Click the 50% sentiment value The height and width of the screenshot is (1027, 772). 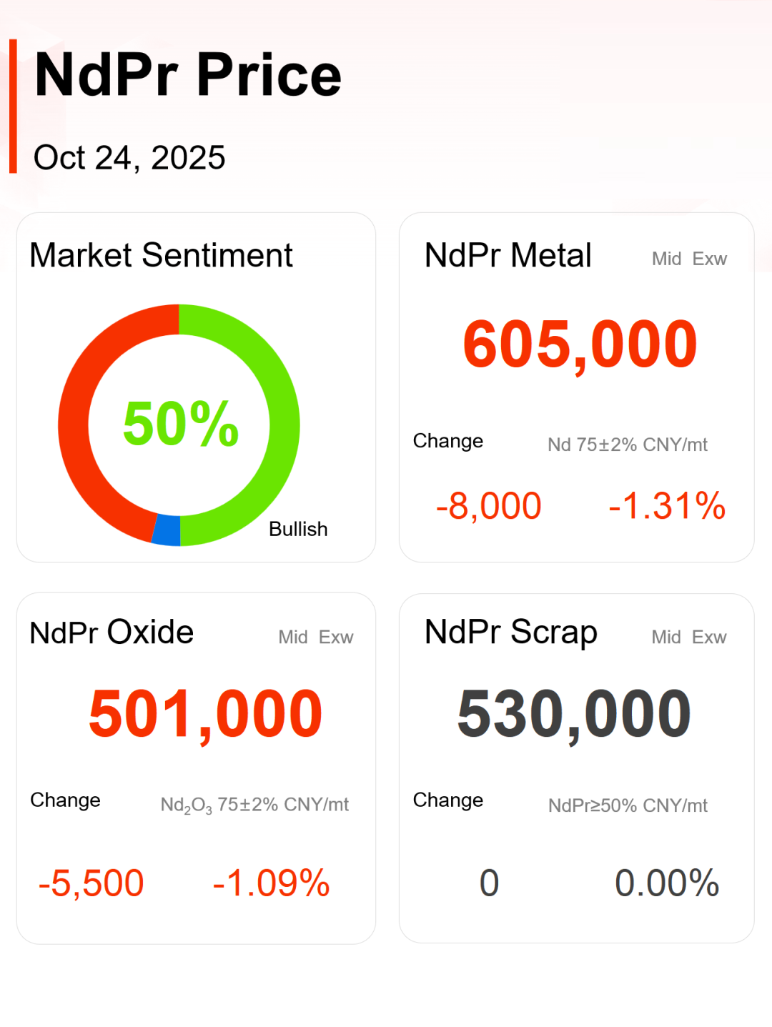[x=180, y=424]
